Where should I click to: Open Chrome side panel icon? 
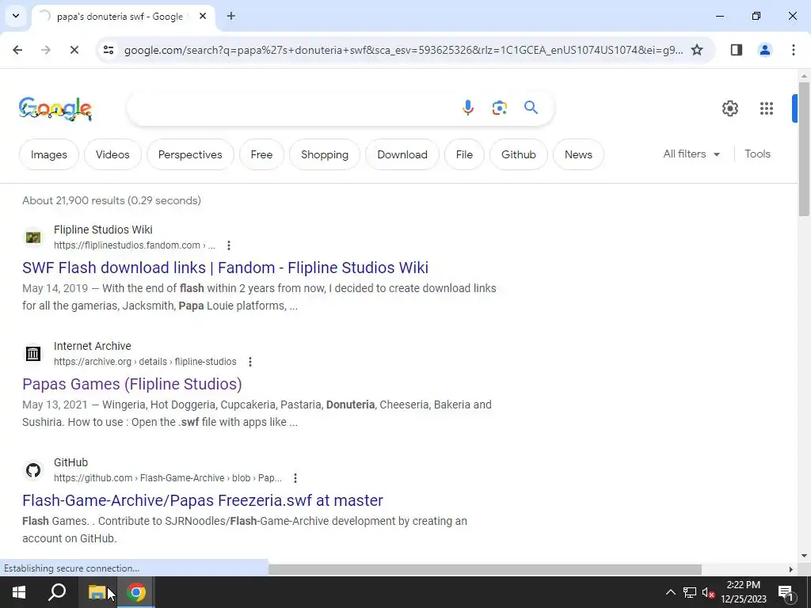click(x=736, y=50)
